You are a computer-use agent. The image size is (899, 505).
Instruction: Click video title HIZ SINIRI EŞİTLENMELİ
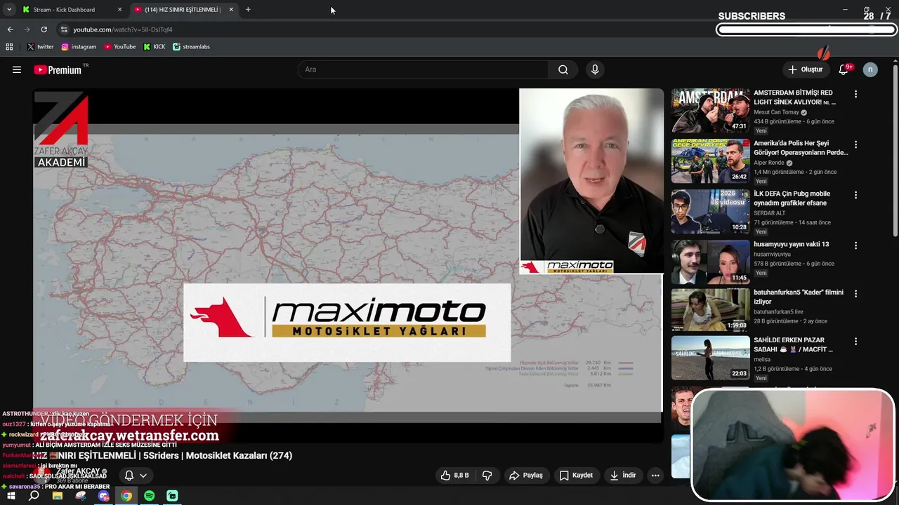[x=163, y=455]
